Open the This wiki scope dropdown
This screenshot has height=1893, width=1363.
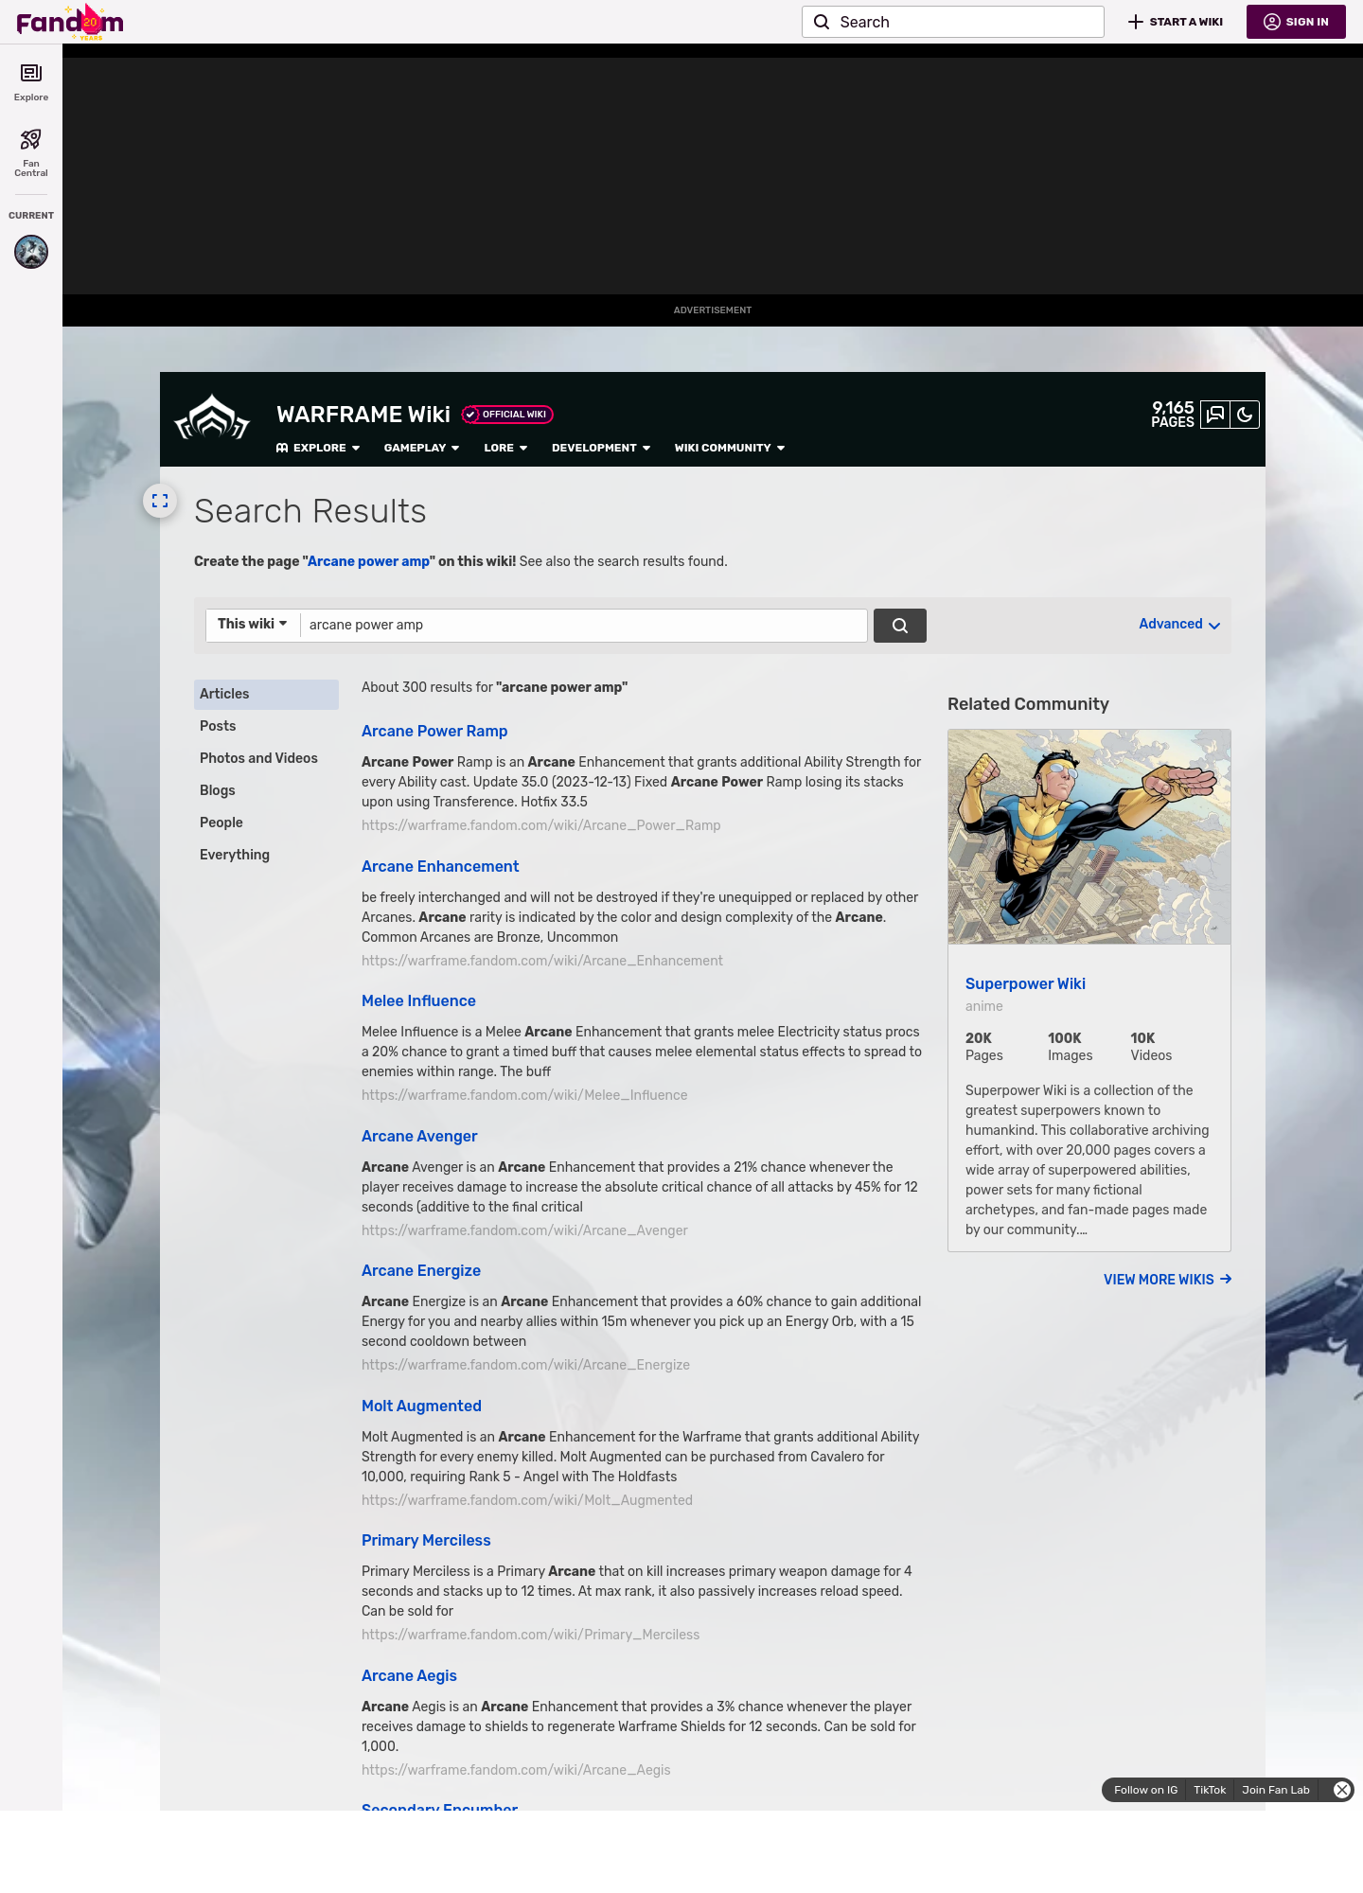click(253, 624)
